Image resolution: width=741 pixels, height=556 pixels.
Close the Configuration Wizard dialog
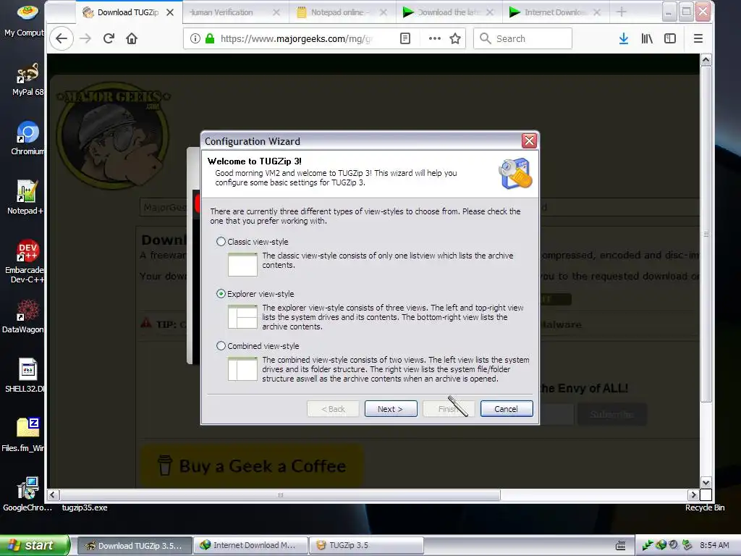[x=529, y=141]
